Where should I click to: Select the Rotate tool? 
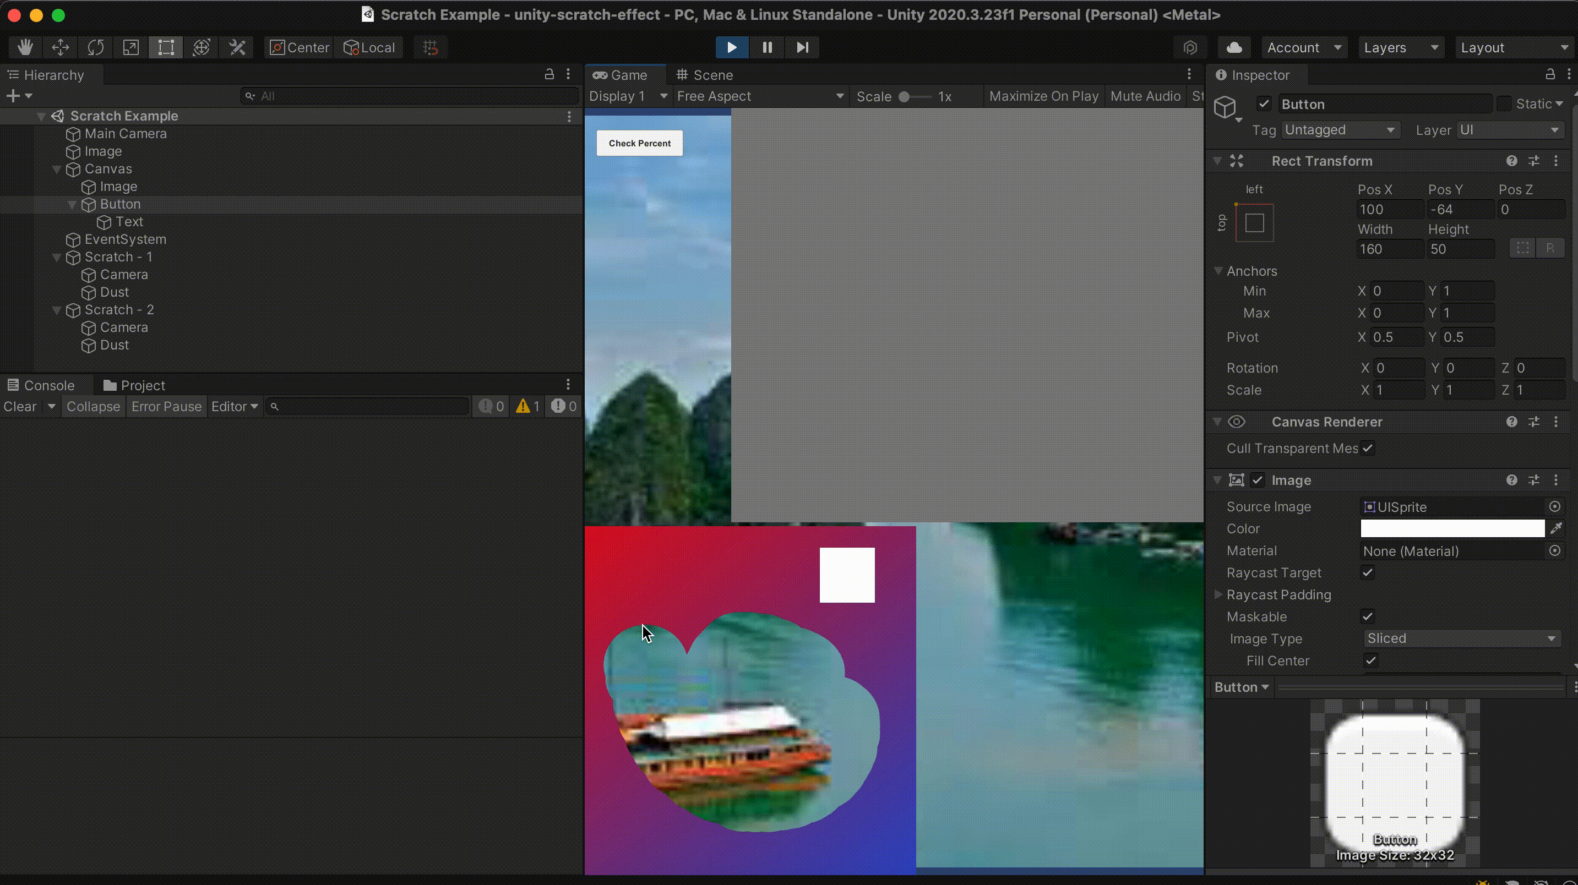point(96,47)
